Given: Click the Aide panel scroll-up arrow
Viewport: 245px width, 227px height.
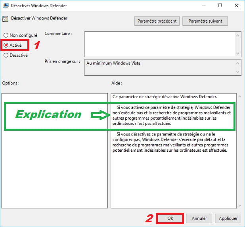Looking at the screenshot, I should click(x=240, y=97).
